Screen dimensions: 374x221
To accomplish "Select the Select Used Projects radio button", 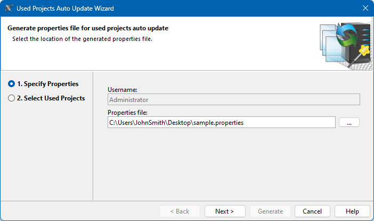I will click(12, 98).
